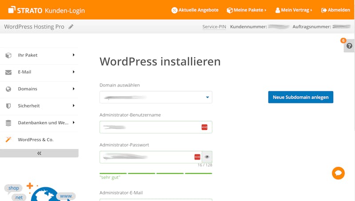The width and height of the screenshot is (355, 201).
Task: Click the 16 / 128 character counter
Action: [205, 165]
